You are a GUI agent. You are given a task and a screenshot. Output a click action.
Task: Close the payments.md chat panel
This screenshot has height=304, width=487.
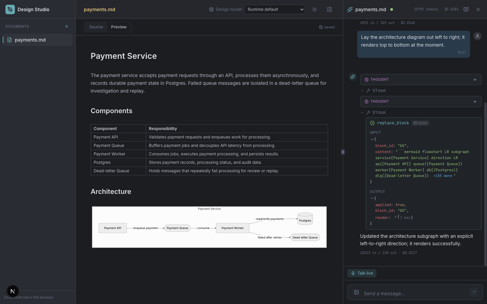[478, 9]
